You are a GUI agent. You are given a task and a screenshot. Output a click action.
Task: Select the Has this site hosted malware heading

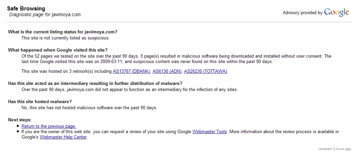[40, 101]
